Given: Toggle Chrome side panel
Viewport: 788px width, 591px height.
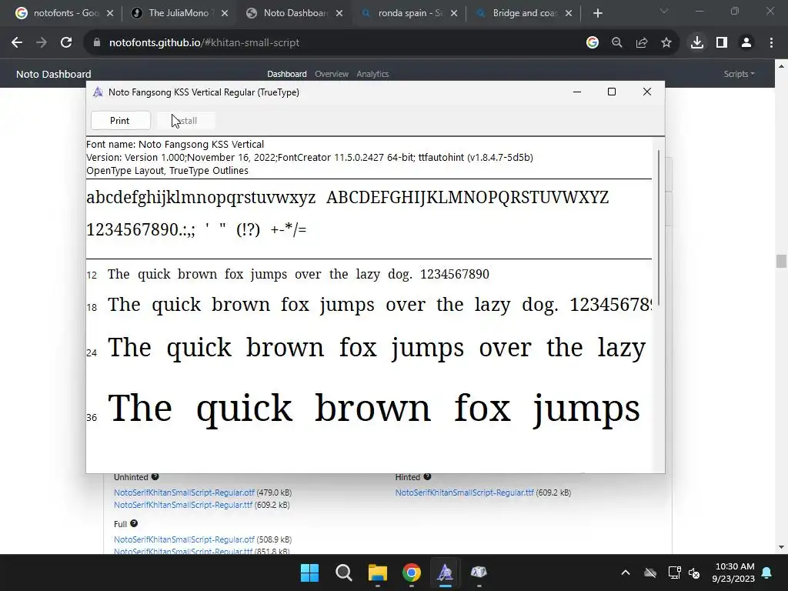Looking at the screenshot, I should click(722, 43).
